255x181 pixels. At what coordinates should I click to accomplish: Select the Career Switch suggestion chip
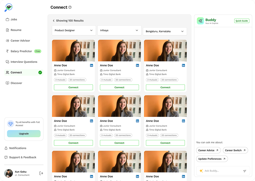pos(235,150)
